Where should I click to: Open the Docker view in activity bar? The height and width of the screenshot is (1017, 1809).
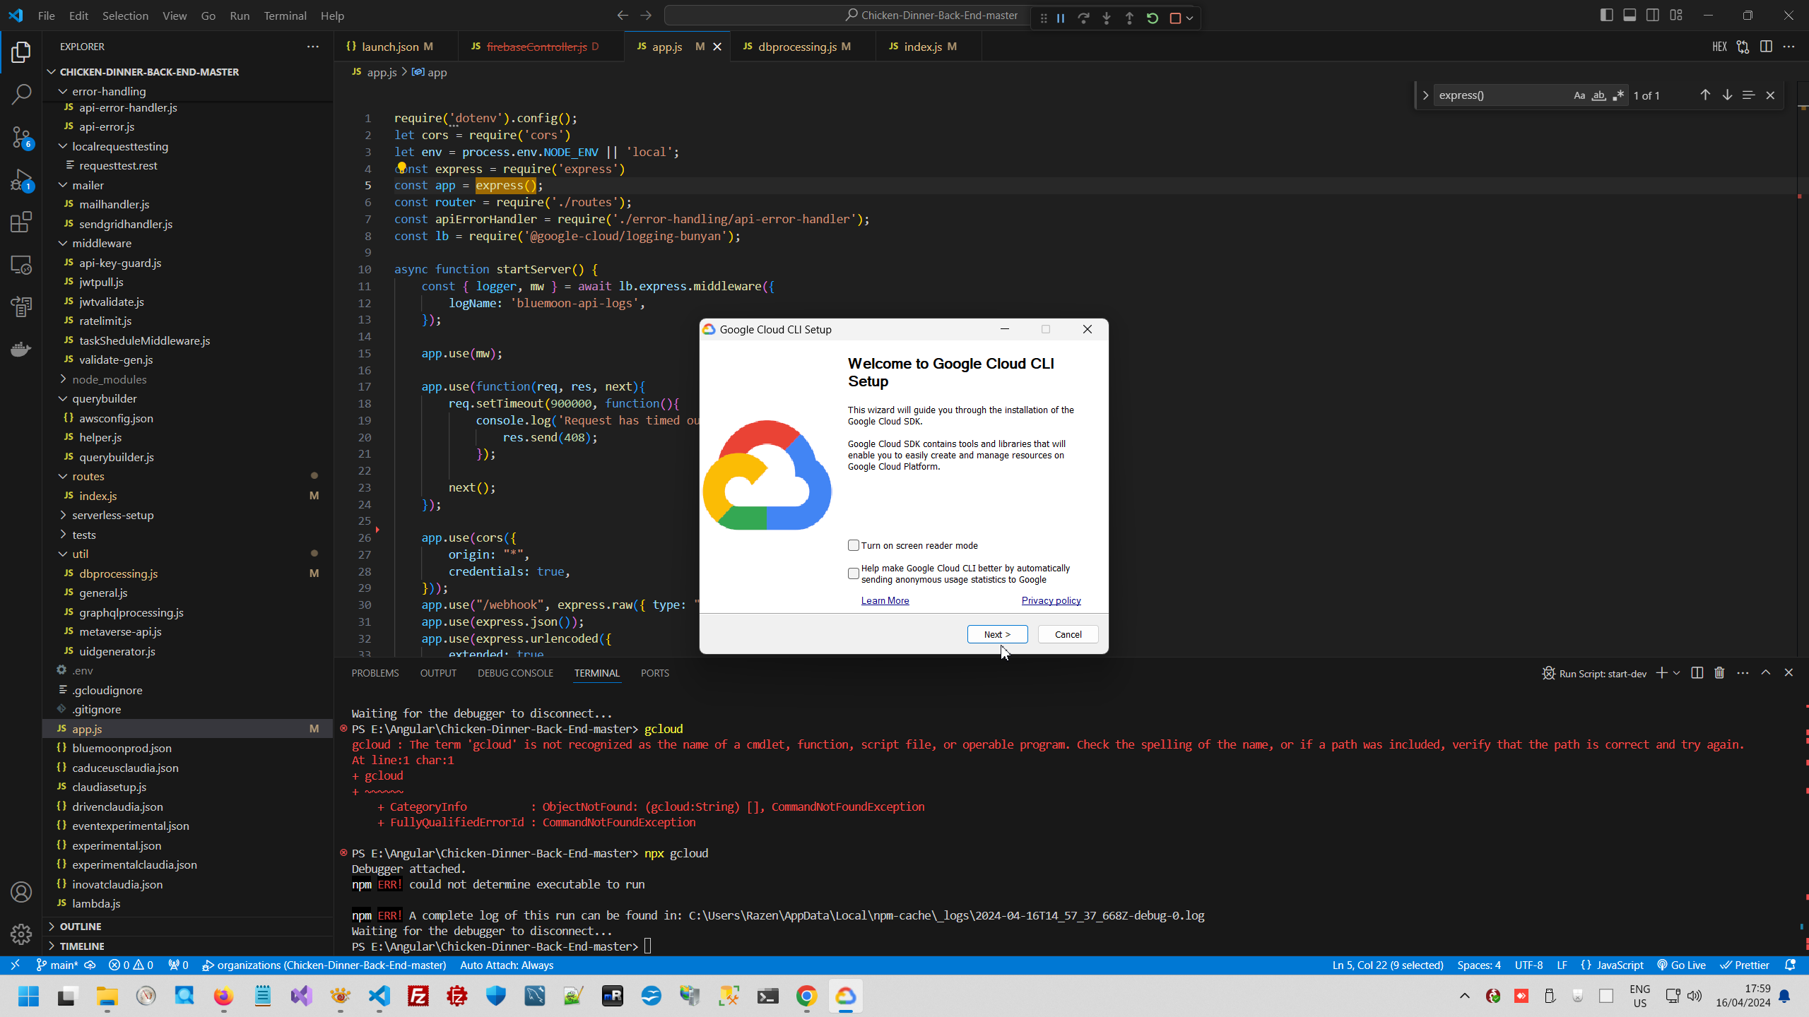pos(21,349)
